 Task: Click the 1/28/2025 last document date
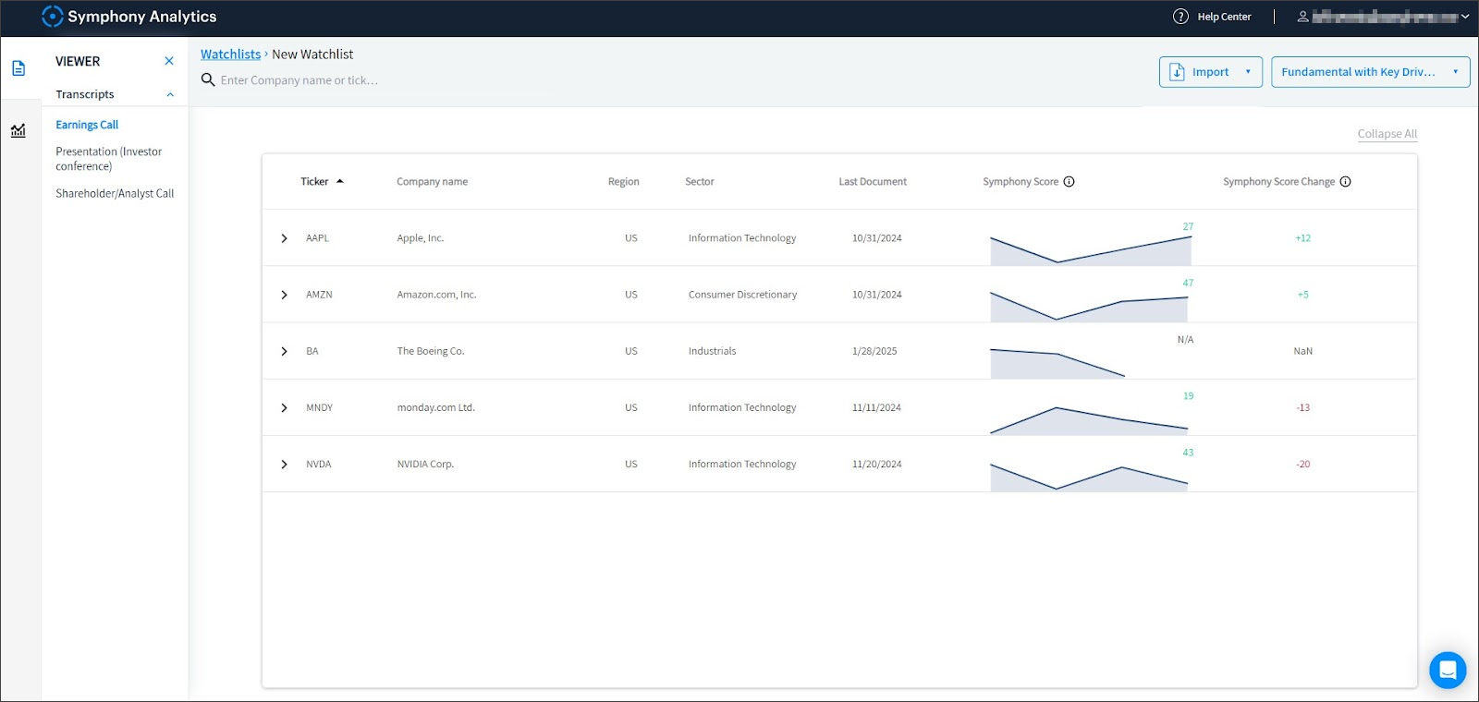874,351
